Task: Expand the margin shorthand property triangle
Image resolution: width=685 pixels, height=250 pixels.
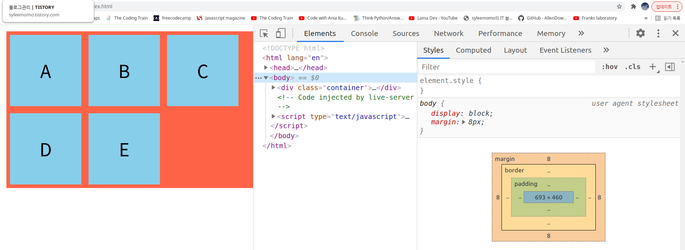Action: pos(463,122)
